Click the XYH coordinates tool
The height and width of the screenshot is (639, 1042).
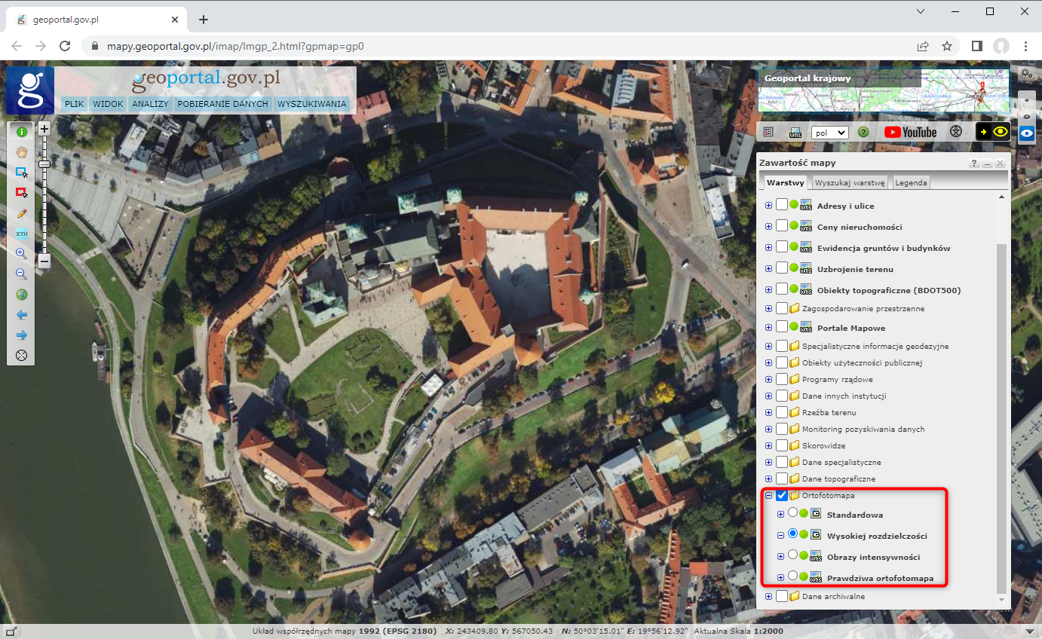click(x=21, y=234)
